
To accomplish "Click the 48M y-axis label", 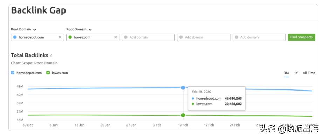I will [x=20, y=86].
